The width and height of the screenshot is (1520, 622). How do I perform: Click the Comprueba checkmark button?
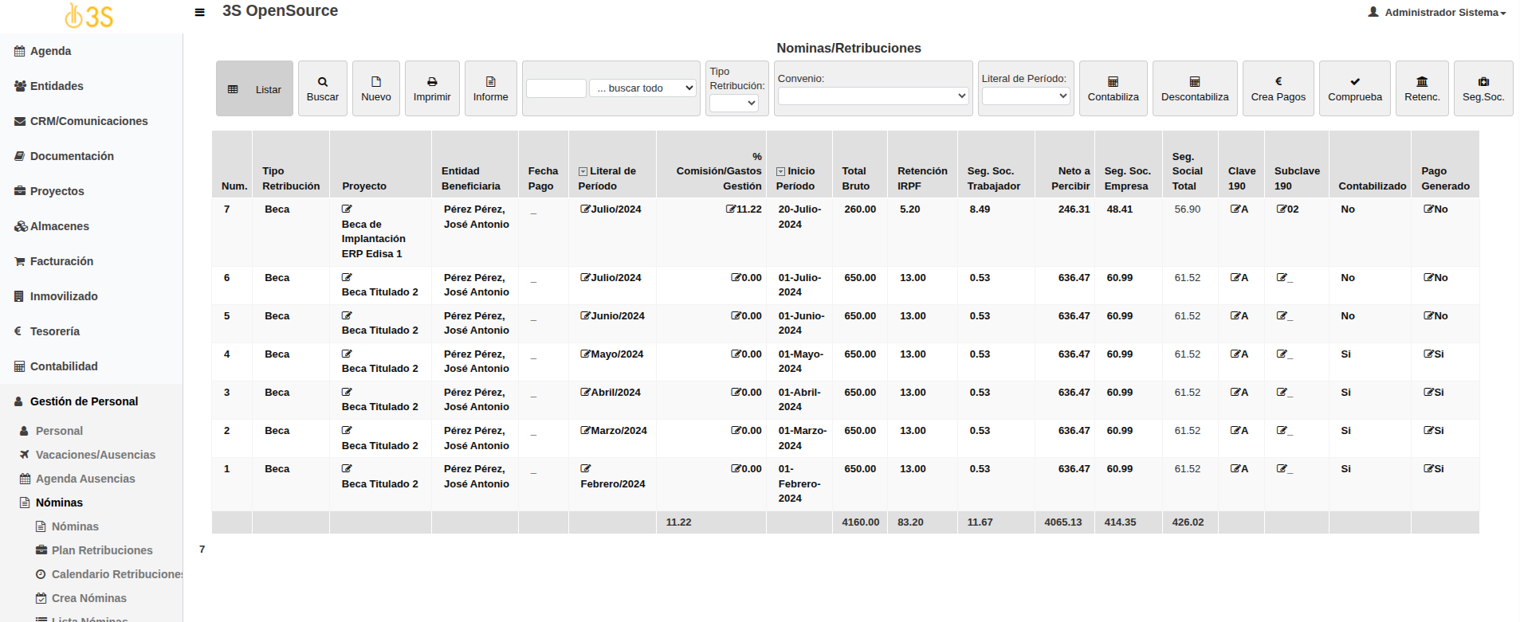(1354, 88)
